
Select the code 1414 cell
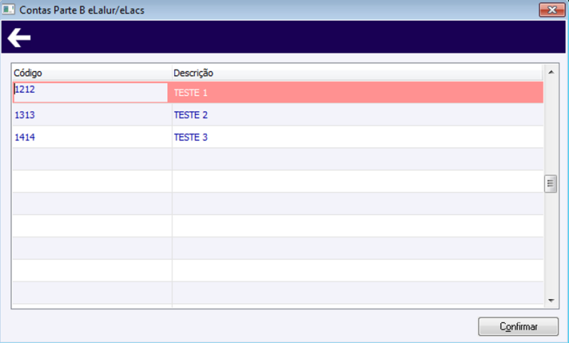(92, 137)
